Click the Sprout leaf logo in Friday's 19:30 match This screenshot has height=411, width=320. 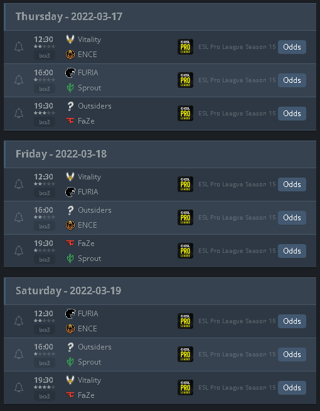[70, 259]
